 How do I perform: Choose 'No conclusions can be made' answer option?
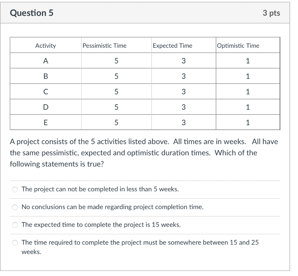pyautogui.click(x=15, y=207)
